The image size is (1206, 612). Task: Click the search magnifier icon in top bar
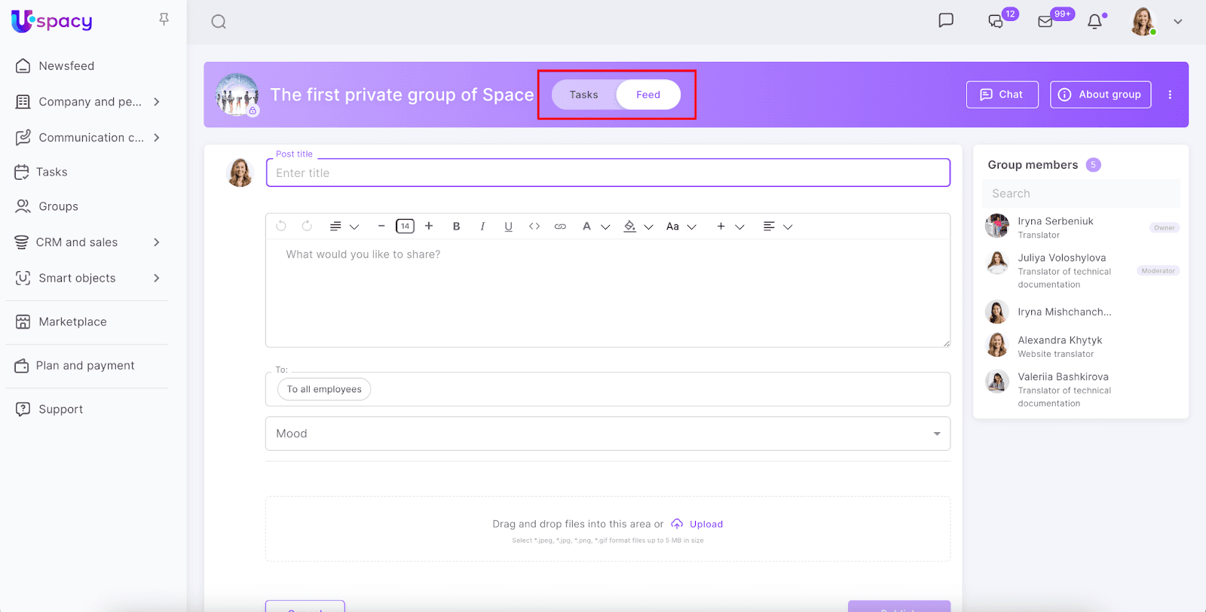[x=219, y=22]
